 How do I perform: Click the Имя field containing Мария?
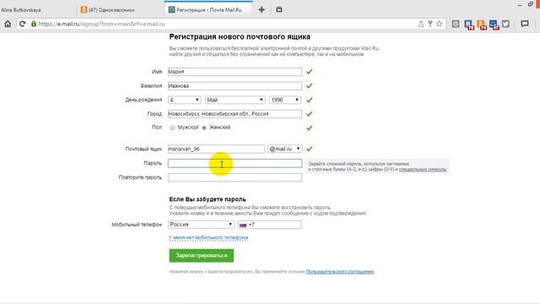tap(235, 72)
